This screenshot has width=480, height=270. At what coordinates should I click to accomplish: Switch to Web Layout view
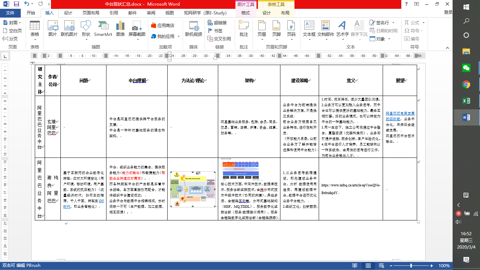coord(381,266)
